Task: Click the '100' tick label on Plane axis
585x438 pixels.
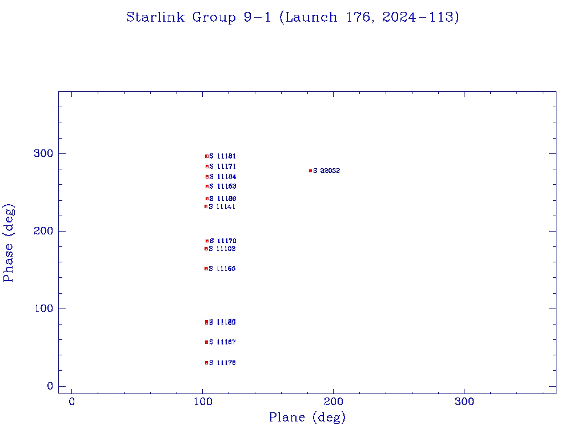Action: (x=203, y=402)
